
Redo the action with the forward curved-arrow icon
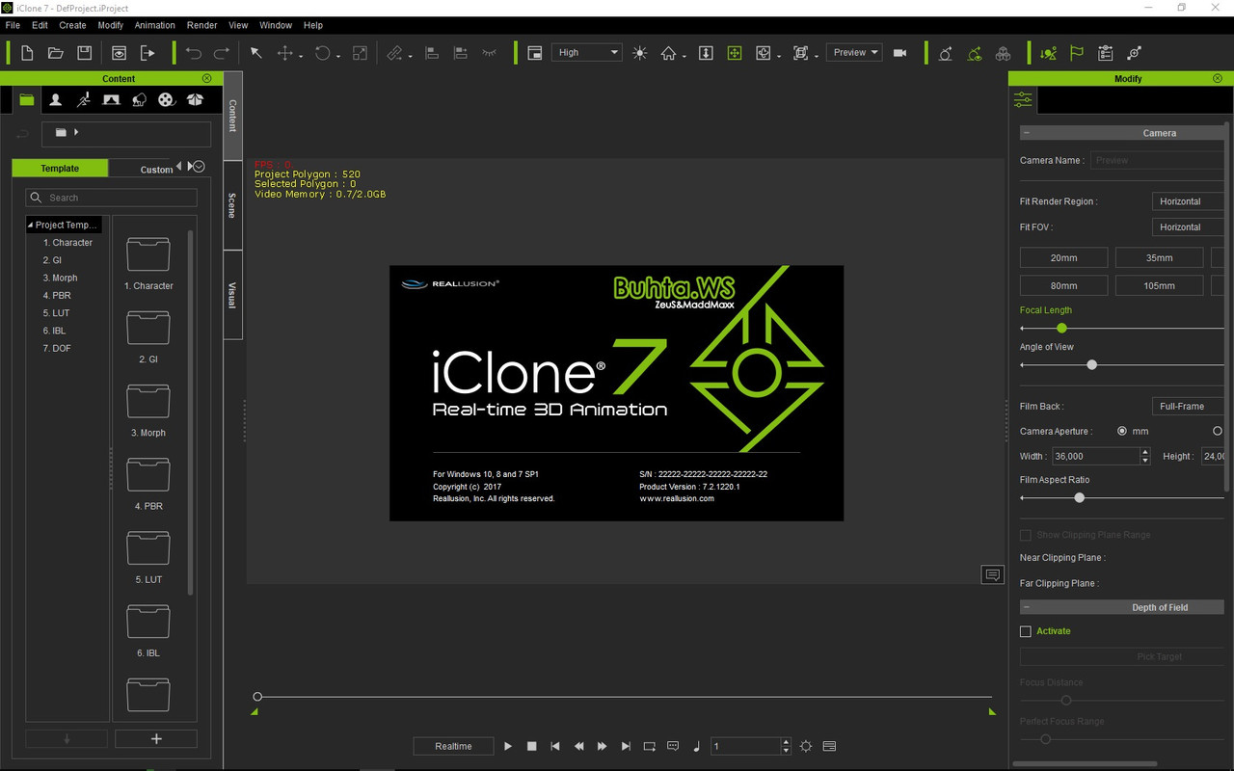pyautogui.click(x=222, y=53)
